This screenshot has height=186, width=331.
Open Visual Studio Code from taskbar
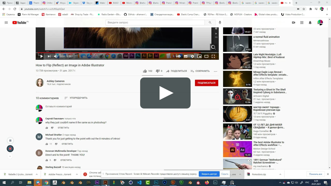(x=139, y=182)
